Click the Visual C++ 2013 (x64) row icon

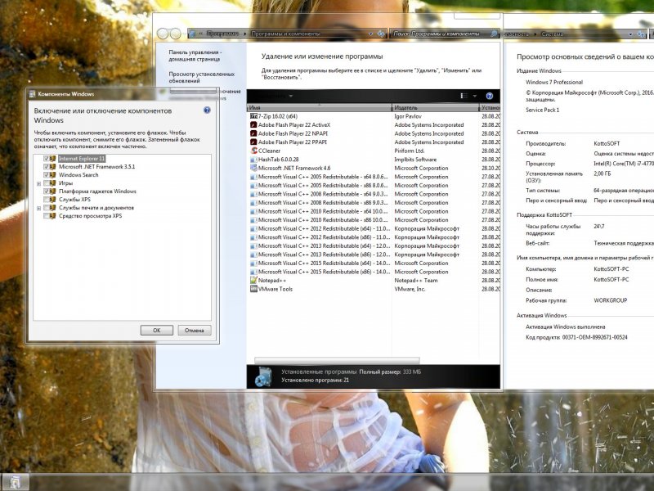(x=253, y=246)
